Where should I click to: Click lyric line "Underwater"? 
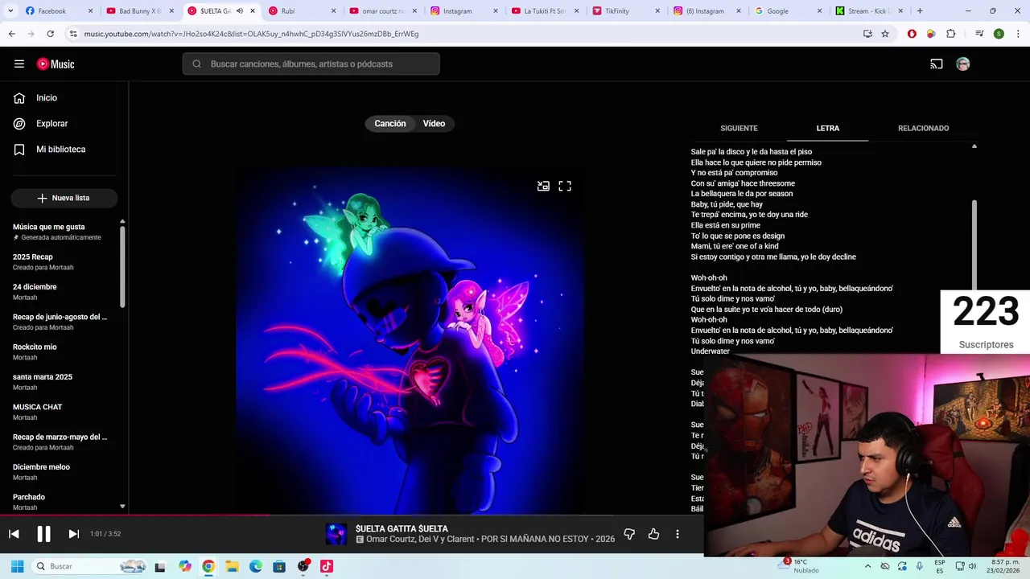(x=710, y=351)
